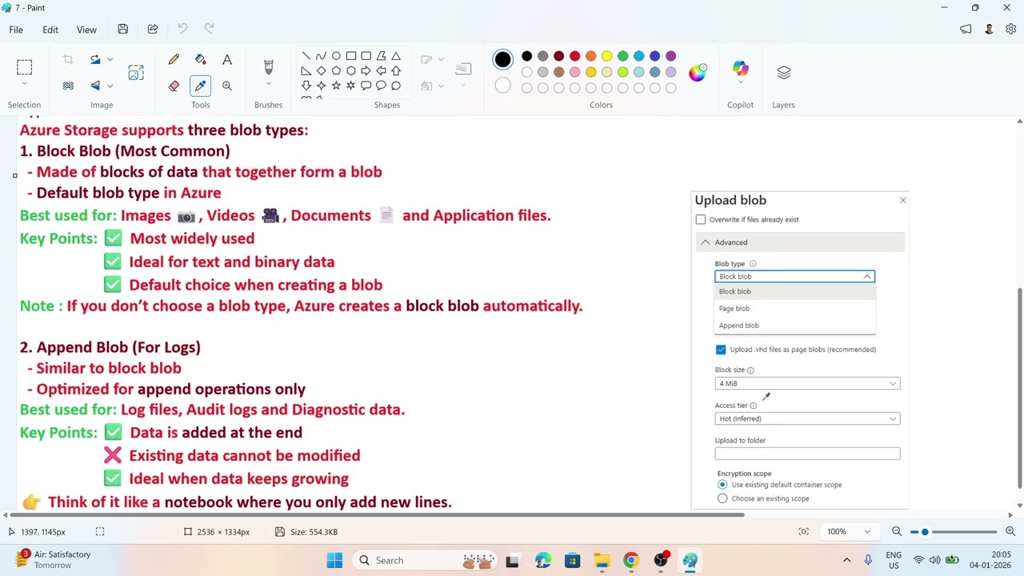Open Google Chrome from the taskbar
The width and height of the screenshot is (1024, 576).
[631, 560]
